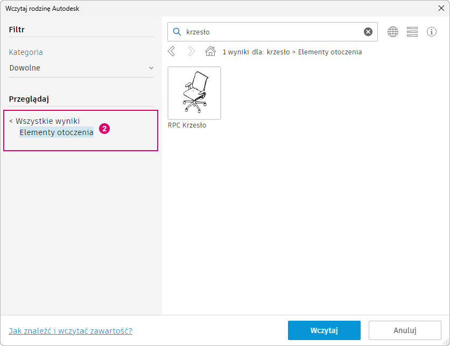Select Elementy otoczenia in Przeglądaj list
The height and width of the screenshot is (346, 450).
click(x=57, y=132)
